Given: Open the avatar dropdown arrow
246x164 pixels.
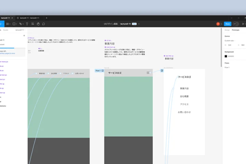Looking at the screenshot, I should point(221,24).
